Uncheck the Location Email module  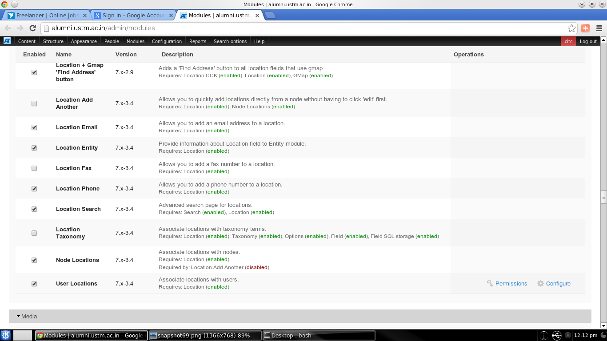point(34,127)
